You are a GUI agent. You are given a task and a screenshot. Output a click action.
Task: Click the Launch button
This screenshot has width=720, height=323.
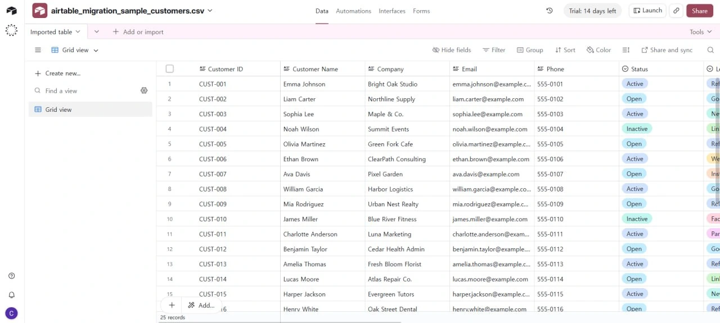[x=647, y=11]
